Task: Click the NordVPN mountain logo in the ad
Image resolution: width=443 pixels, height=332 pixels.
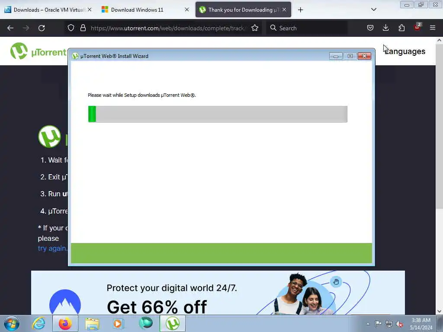Action: 65,302
